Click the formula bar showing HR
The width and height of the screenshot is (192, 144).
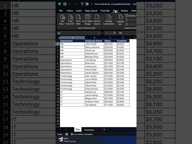click(127, 33)
